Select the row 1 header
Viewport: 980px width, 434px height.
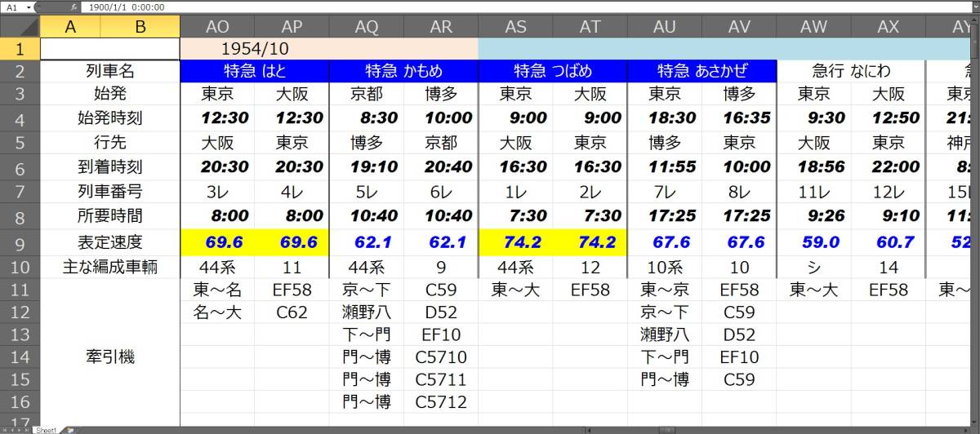[20, 49]
